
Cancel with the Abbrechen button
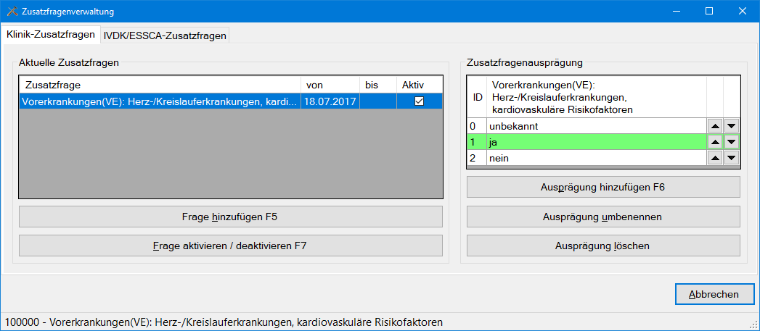click(714, 294)
